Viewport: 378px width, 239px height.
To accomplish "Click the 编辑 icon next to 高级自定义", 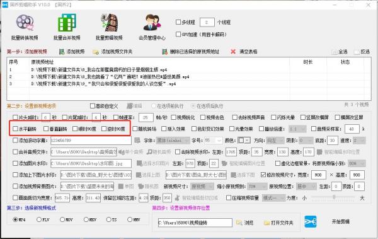I will click(130, 106).
